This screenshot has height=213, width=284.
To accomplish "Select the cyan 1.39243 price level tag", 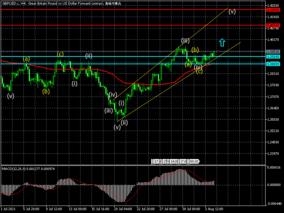I will tap(274, 56).
